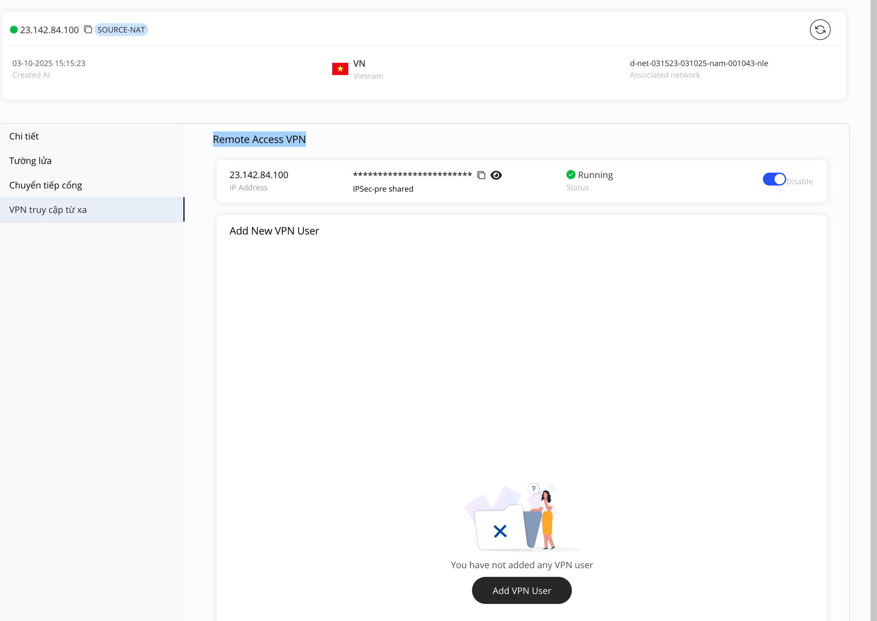This screenshot has width=877, height=621.
Task: Click the green Running status checkmark
Action: (571, 175)
